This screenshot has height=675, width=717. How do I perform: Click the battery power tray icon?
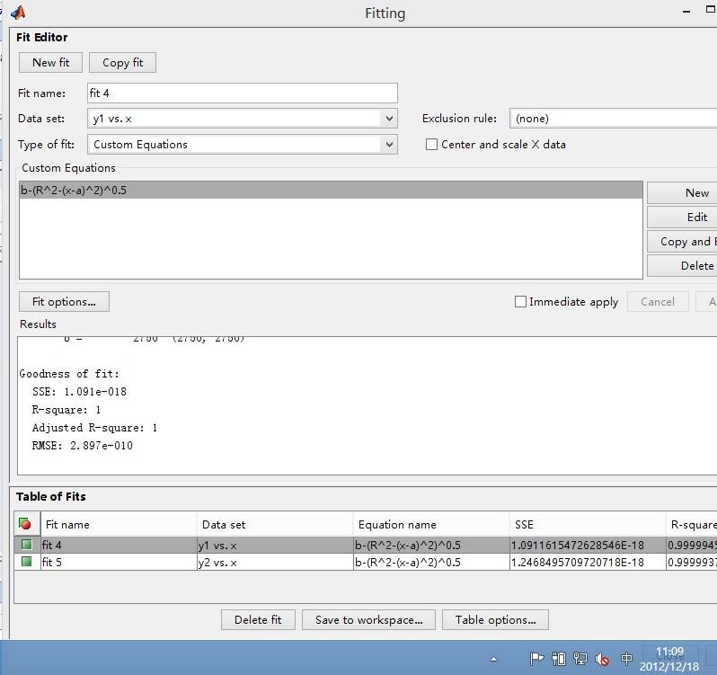[559, 659]
